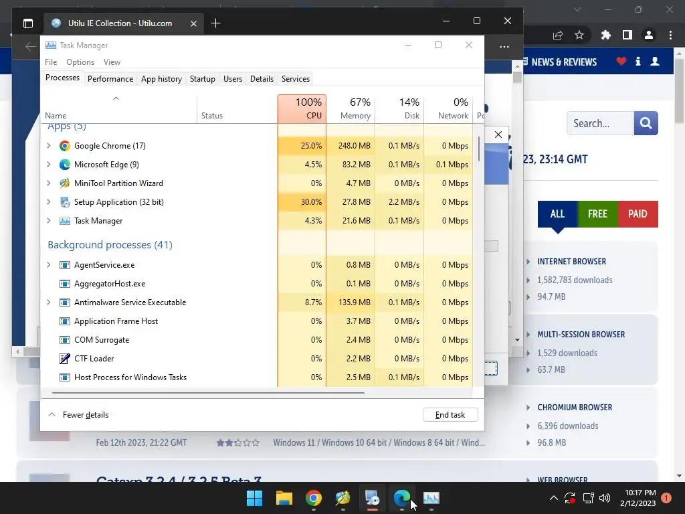Open Edge's tab actions menu icon

click(x=28, y=23)
